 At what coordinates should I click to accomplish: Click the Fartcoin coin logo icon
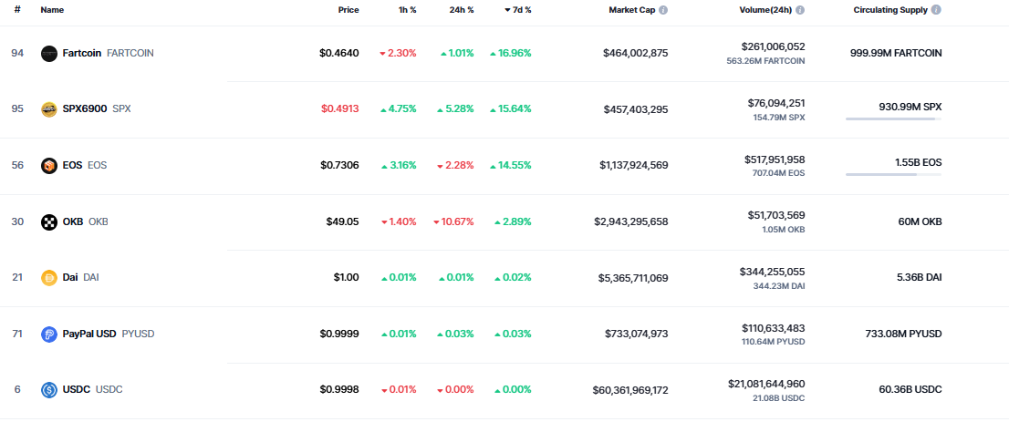pyautogui.click(x=49, y=54)
